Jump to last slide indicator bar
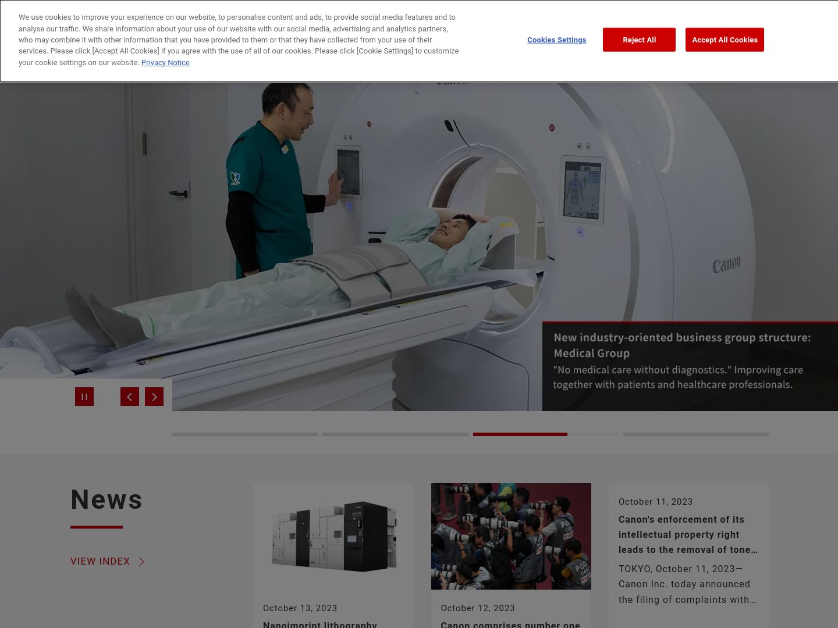 pyautogui.click(x=695, y=434)
